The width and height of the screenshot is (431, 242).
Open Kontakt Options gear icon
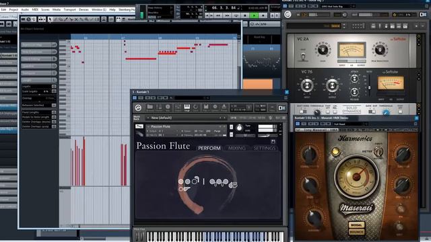tap(215, 108)
